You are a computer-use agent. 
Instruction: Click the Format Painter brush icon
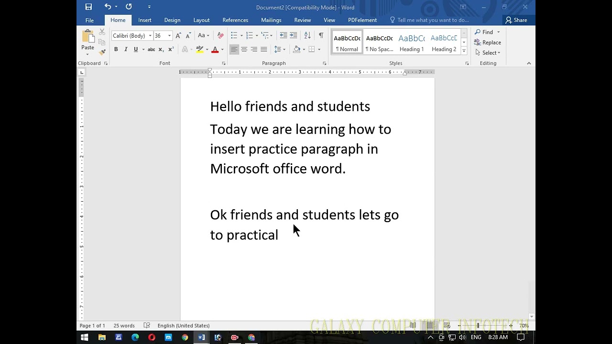102,52
